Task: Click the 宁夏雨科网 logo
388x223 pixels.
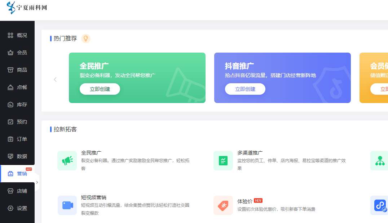Action: pos(27,8)
